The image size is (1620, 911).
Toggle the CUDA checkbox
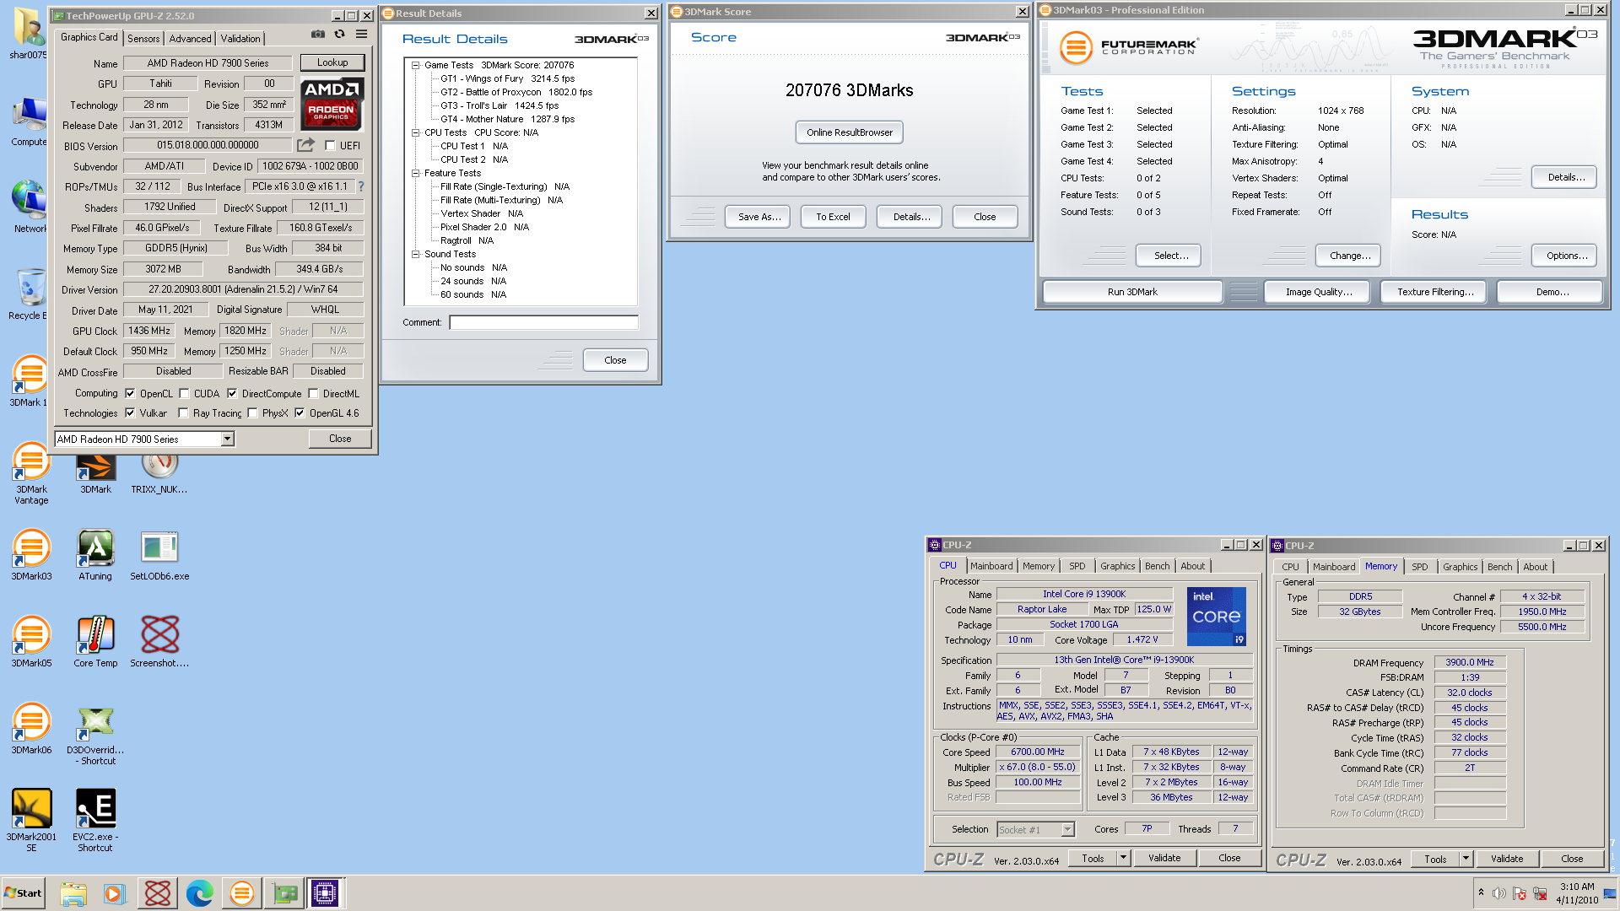[184, 393]
